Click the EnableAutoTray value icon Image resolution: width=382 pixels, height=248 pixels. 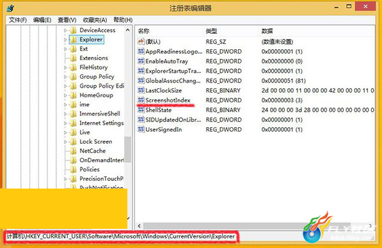[x=141, y=61]
